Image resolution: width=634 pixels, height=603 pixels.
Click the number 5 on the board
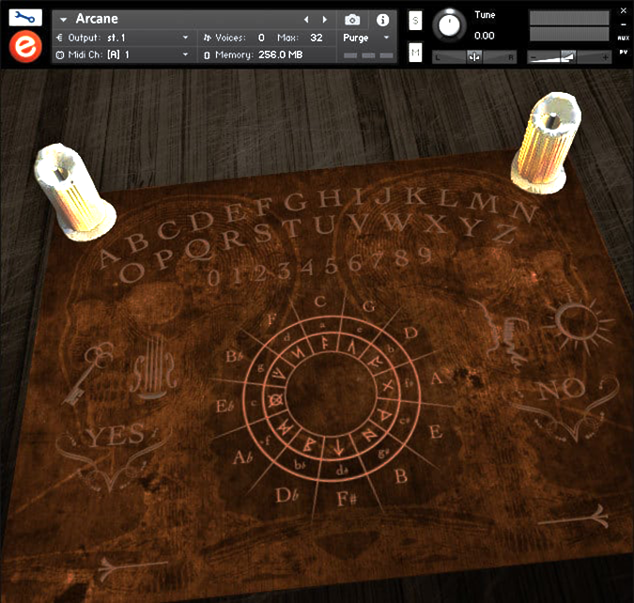pyautogui.click(x=332, y=266)
